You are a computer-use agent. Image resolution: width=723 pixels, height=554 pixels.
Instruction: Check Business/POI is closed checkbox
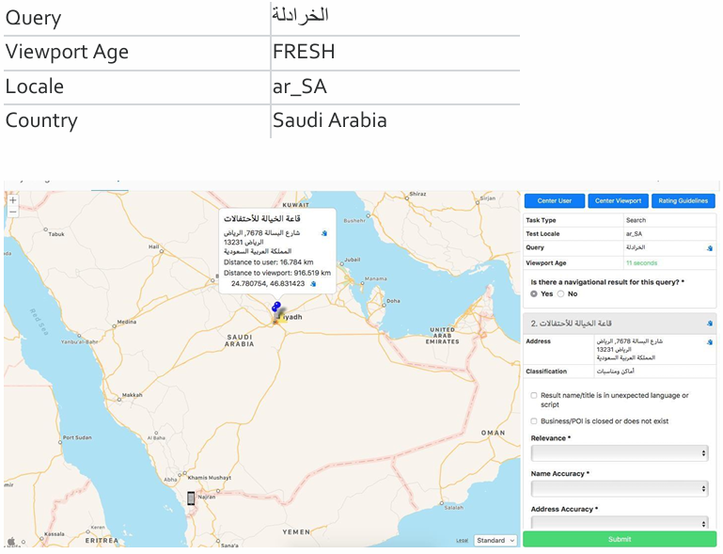[534, 421]
